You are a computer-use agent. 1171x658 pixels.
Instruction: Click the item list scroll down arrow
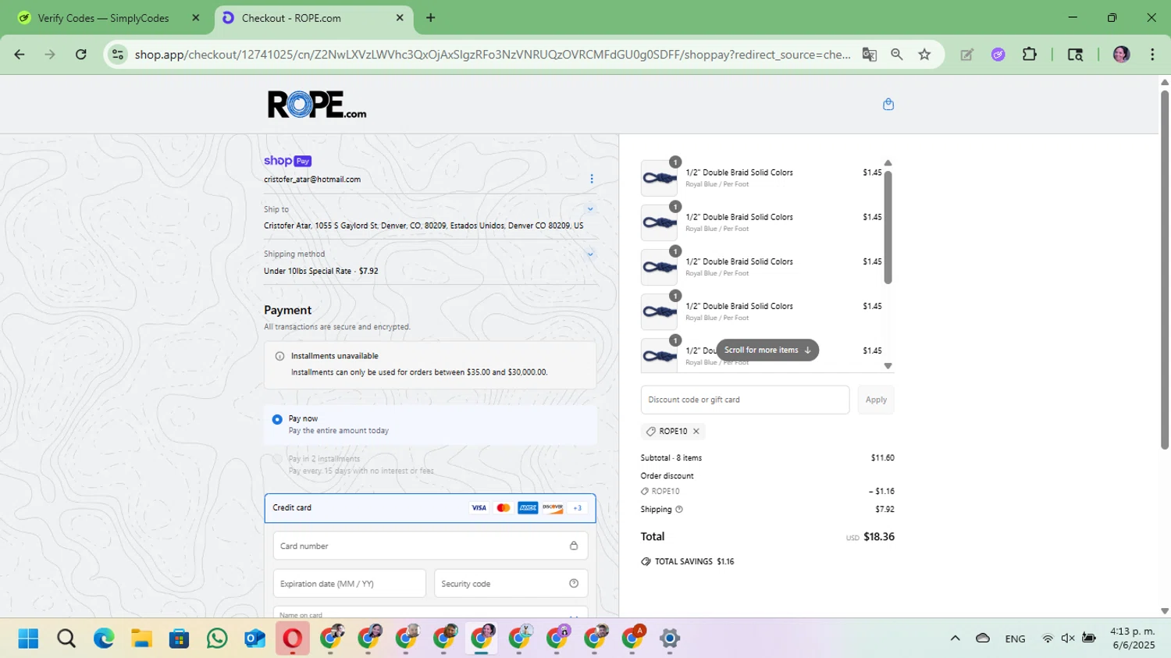coord(888,365)
